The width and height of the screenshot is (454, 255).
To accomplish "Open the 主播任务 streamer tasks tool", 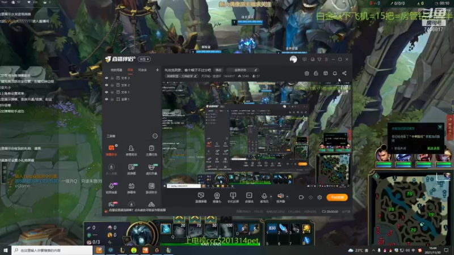I will (x=151, y=150).
